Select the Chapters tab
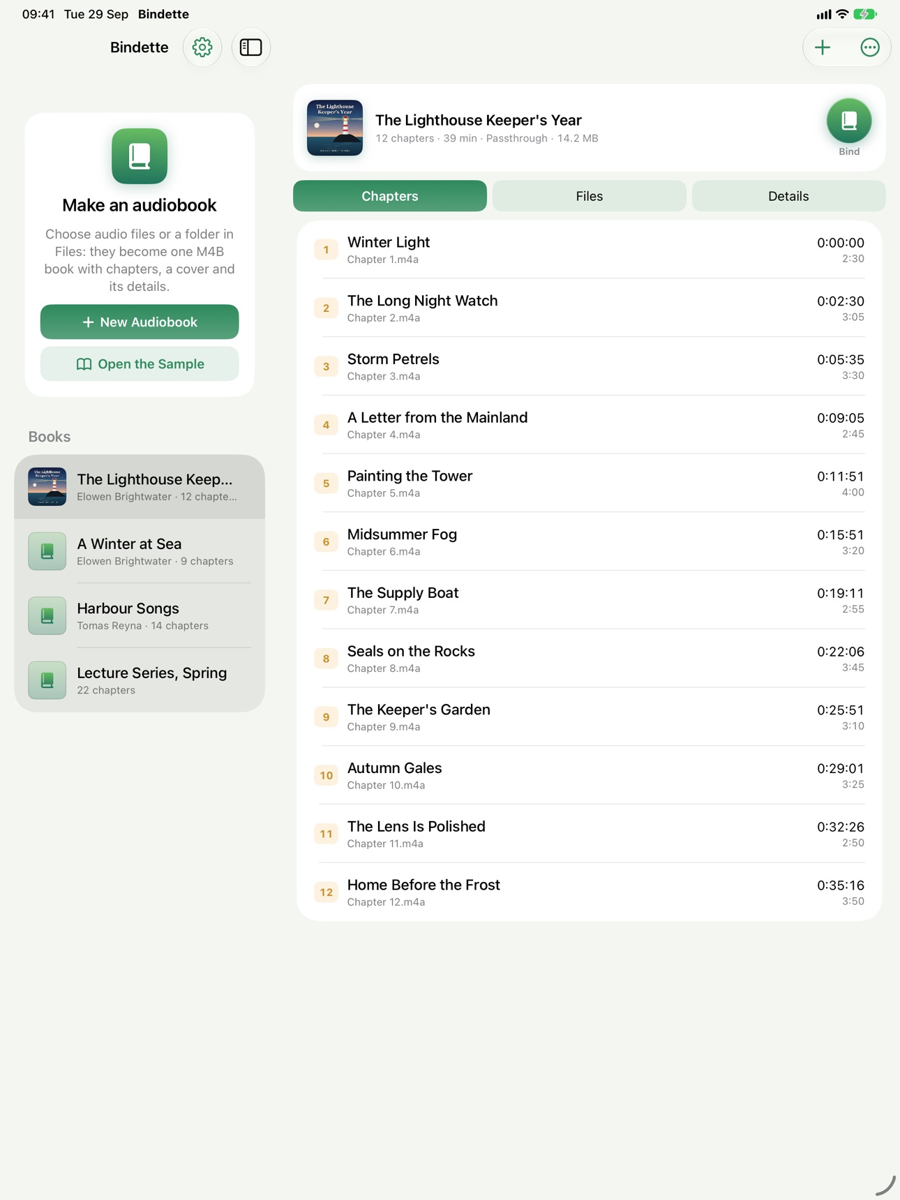The width and height of the screenshot is (900, 1200). point(390,196)
